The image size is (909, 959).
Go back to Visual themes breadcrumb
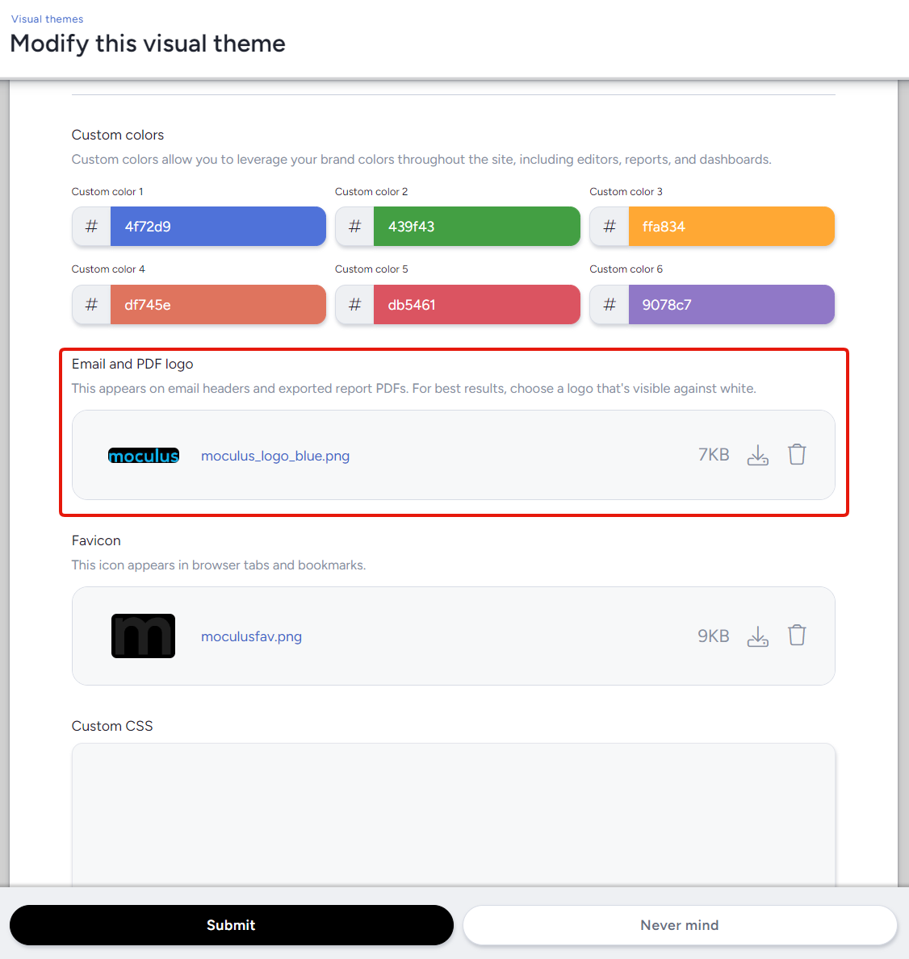point(47,19)
